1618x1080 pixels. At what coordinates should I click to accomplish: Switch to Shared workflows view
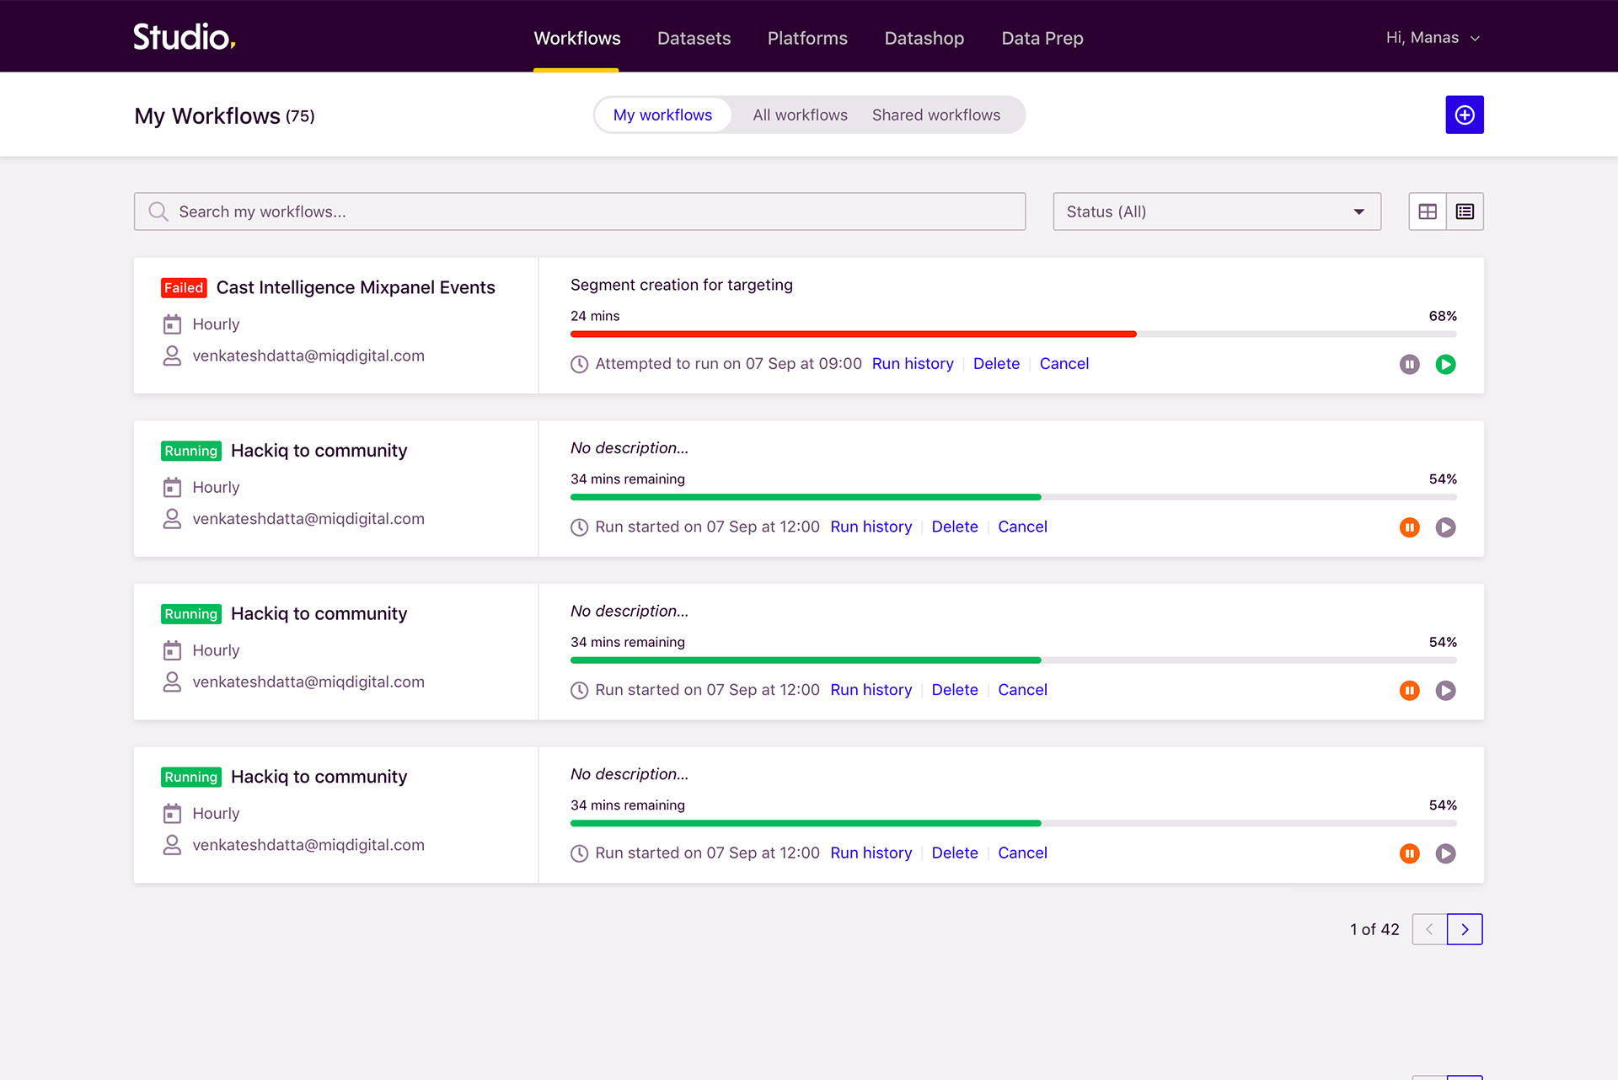tap(935, 115)
